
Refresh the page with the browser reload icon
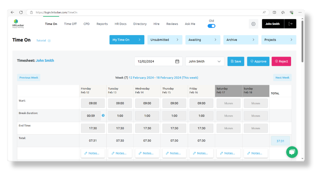[x=21, y=12]
